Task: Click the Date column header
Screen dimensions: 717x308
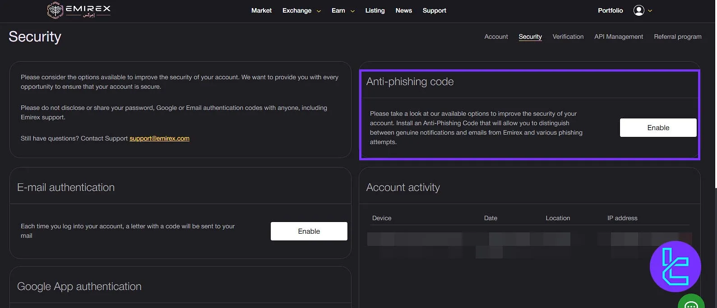Action: point(490,218)
